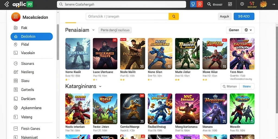The width and height of the screenshot is (278, 139).
Task: Click the red badge icon beside blue 9
Action: (x=200, y=4)
